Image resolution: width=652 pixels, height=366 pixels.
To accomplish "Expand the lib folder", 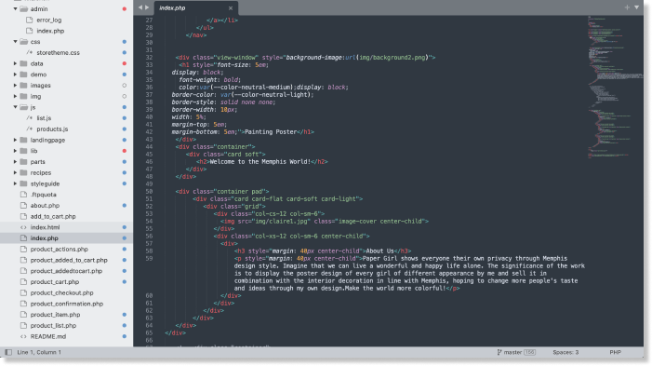I will (x=16, y=151).
